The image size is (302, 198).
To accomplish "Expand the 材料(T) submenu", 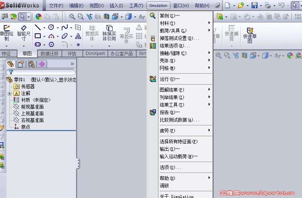I will (185, 23).
